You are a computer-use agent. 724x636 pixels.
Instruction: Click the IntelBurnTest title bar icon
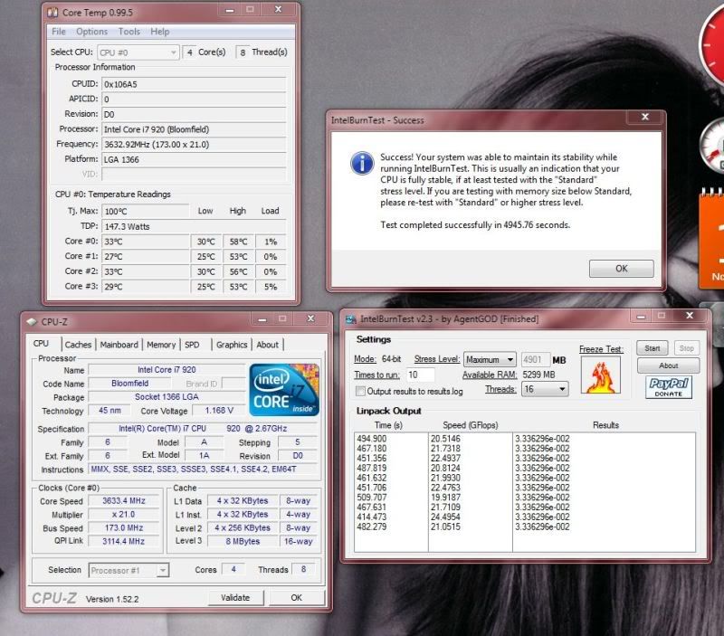[351, 319]
